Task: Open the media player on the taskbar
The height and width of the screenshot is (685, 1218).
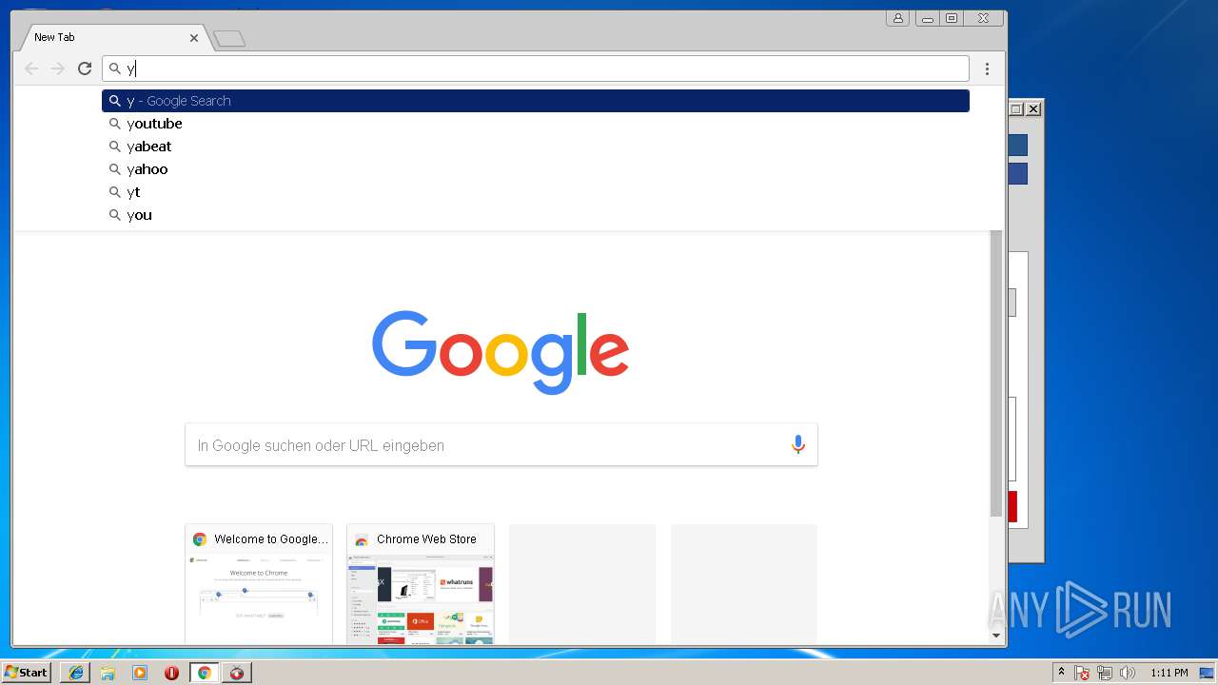Action: [140, 673]
